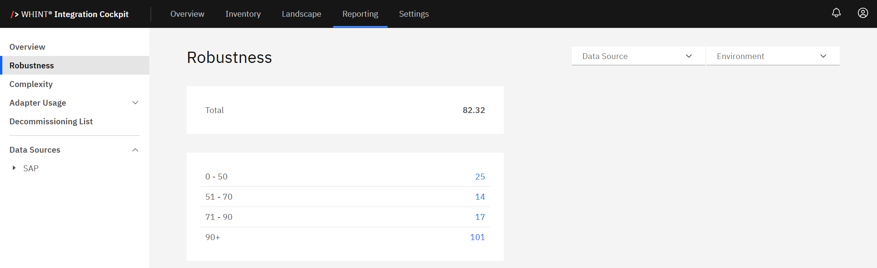Open the 17 count for 71 - 90
Screen dimensions: 877x268
480,217
